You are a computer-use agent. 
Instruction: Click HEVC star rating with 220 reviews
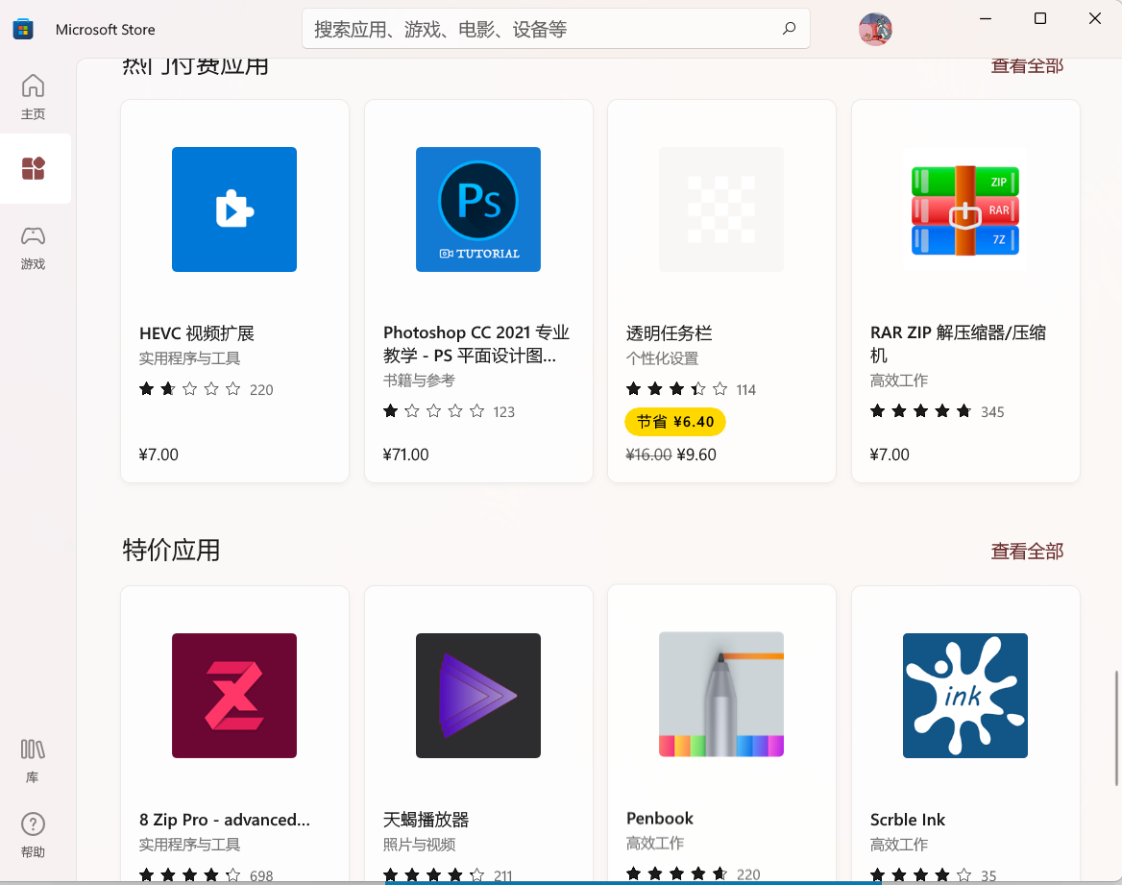pyautogui.click(x=207, y=389)
